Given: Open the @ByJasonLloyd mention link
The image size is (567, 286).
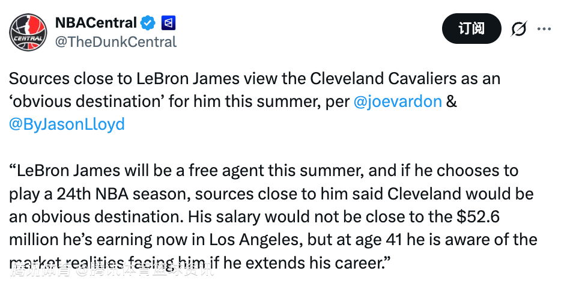Looking at the screenshot, I should click(x=67, y=124).
